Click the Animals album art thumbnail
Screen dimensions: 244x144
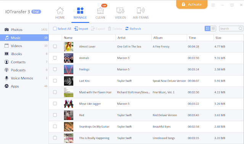[69, 58]
